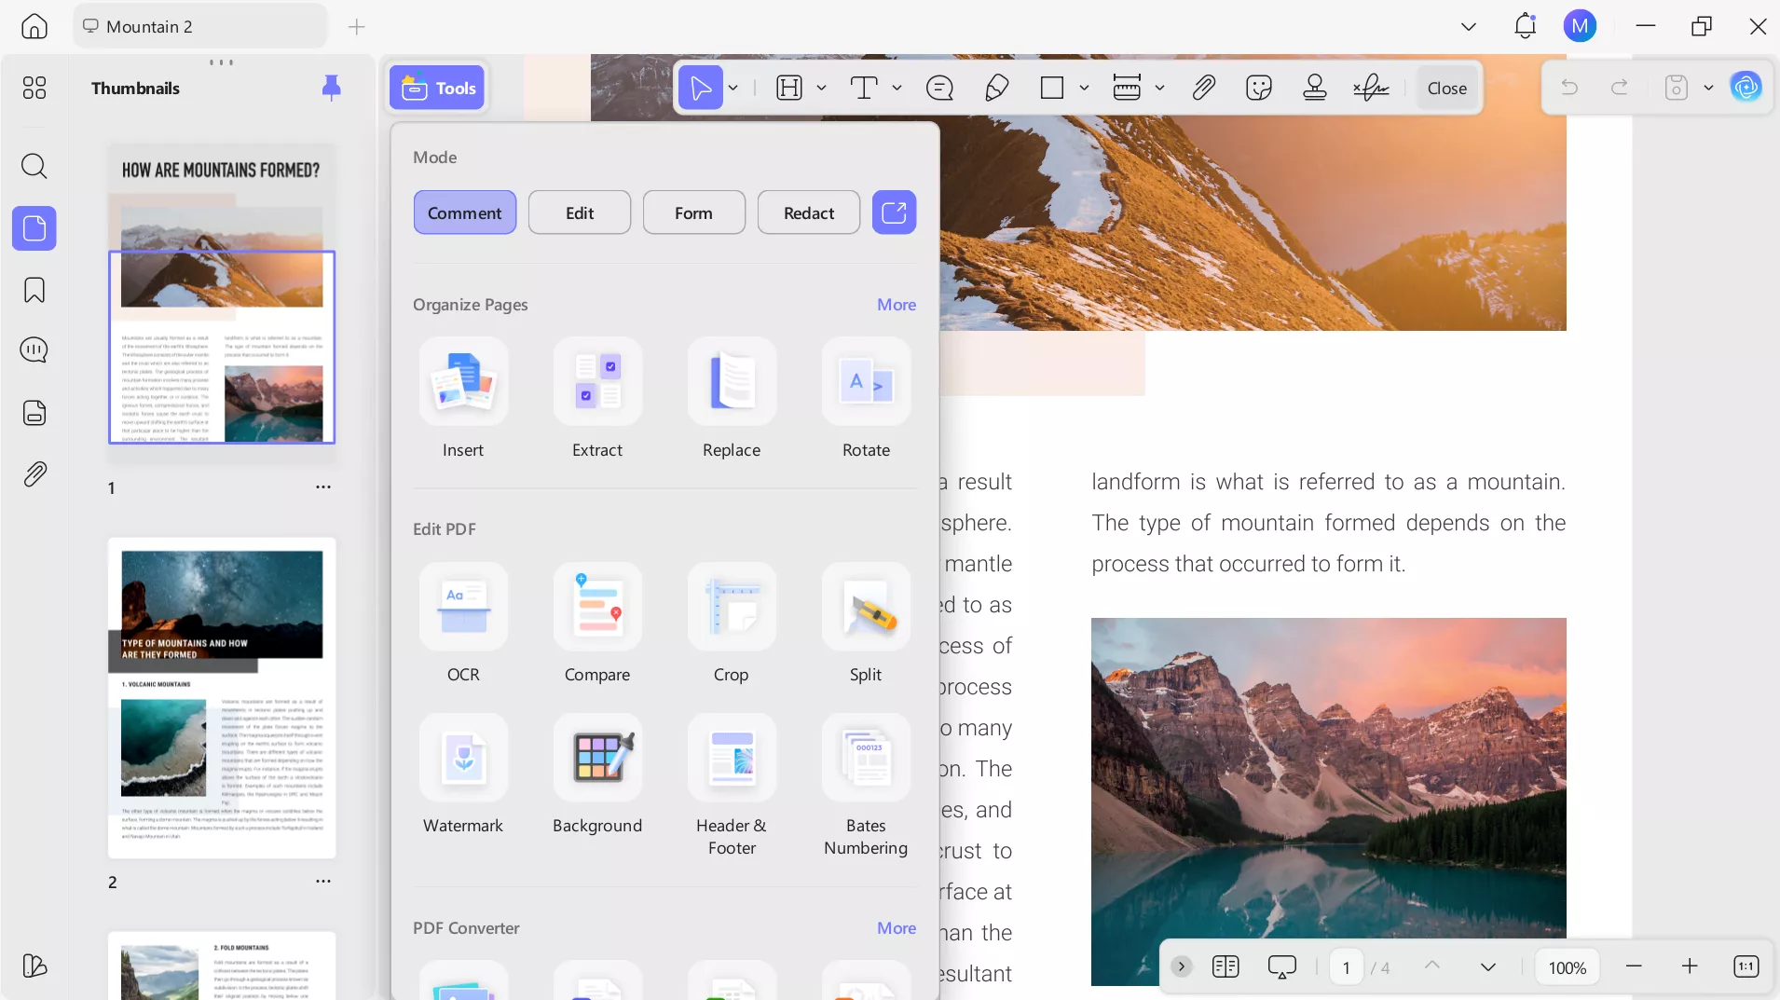Viewport: 1780px width, 1000px height.
Task: Switch to Edit mode
Action: click(580, 212)
